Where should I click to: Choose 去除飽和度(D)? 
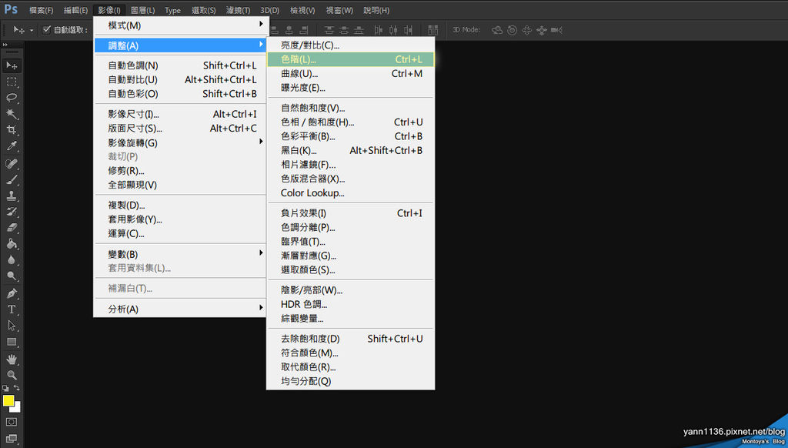(x=351, y=339)
